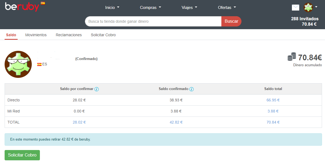Image resolution: width=325 pixels, height=163 pixels.
Task: Focus the store search input field
Action: pos(153,21)
